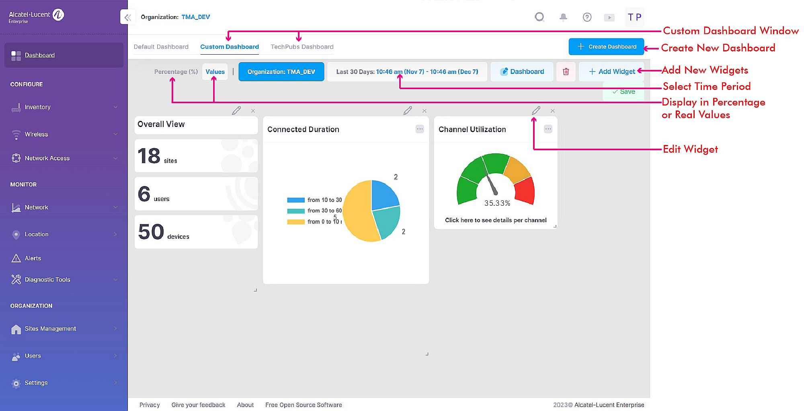This screenshot has height=411, width=804.
Task: Open the Privacy footer link
Action: (x=150, y=405)
